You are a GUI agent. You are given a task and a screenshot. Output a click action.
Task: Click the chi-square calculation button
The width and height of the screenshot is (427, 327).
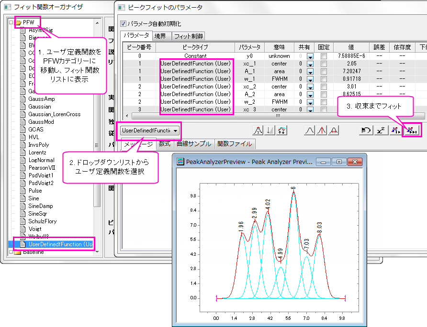[x=381, y=131]
